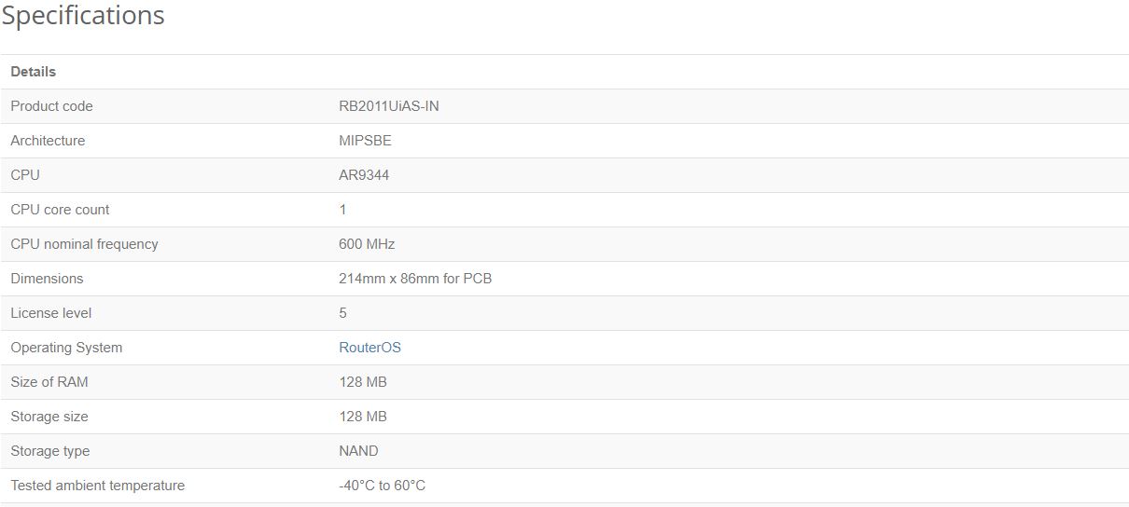This screenshot has height=507, width=1129.
Task: Select the Product code label
Action: click(x=51, y=106)
